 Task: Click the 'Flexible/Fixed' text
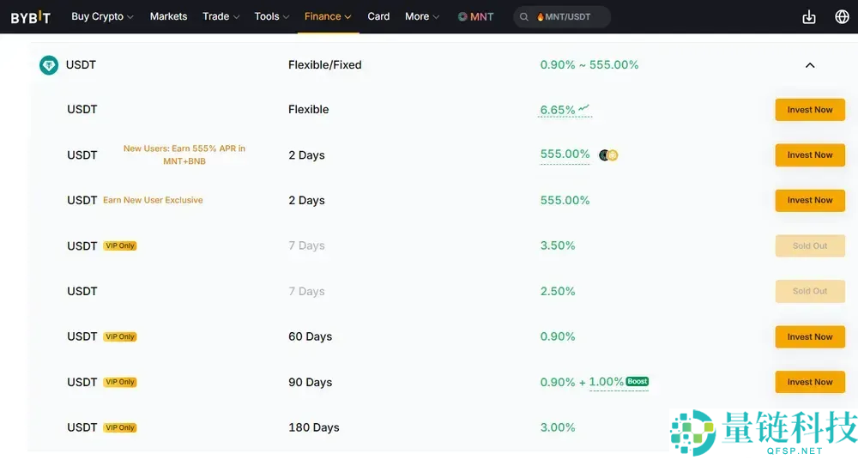point(325,64)
